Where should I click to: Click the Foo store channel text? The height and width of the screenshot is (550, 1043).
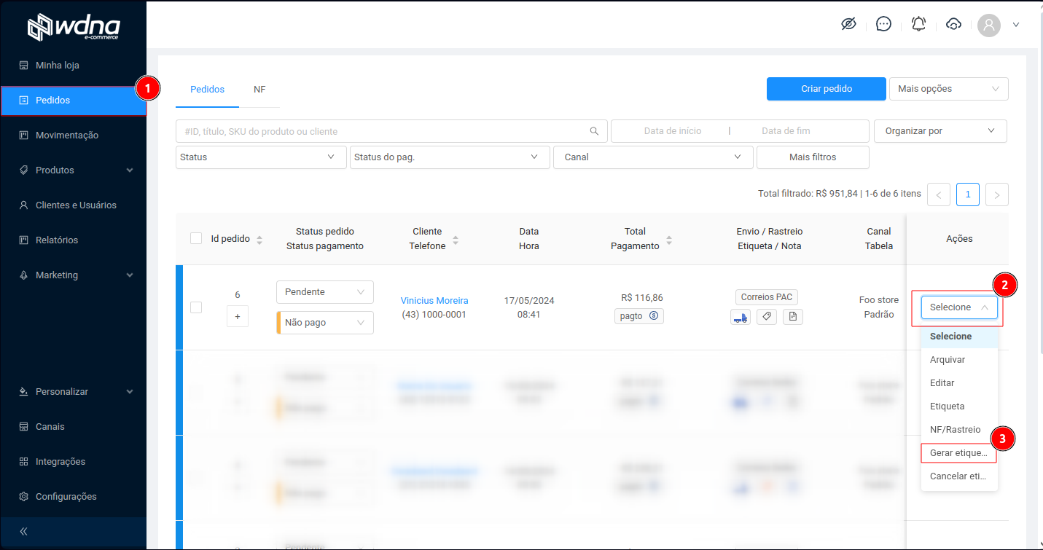(x=879, y=300)
